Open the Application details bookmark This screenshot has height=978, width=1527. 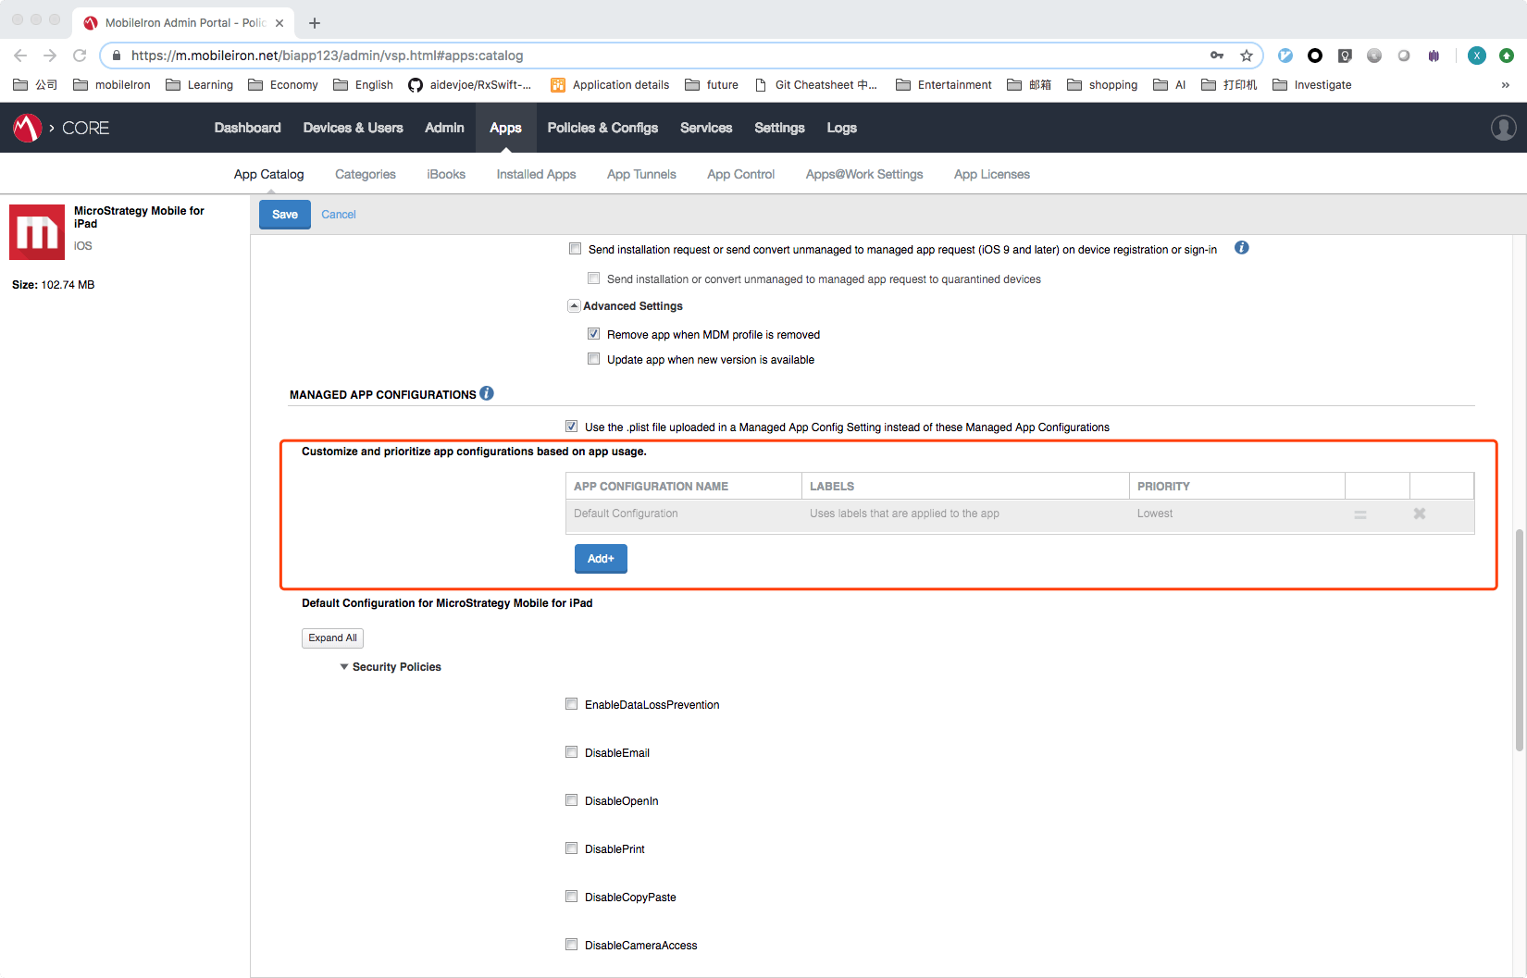click(610, 85)
